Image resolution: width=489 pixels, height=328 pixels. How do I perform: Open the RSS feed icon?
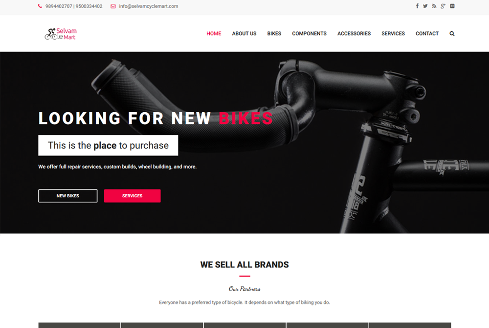tap(434, 6)
